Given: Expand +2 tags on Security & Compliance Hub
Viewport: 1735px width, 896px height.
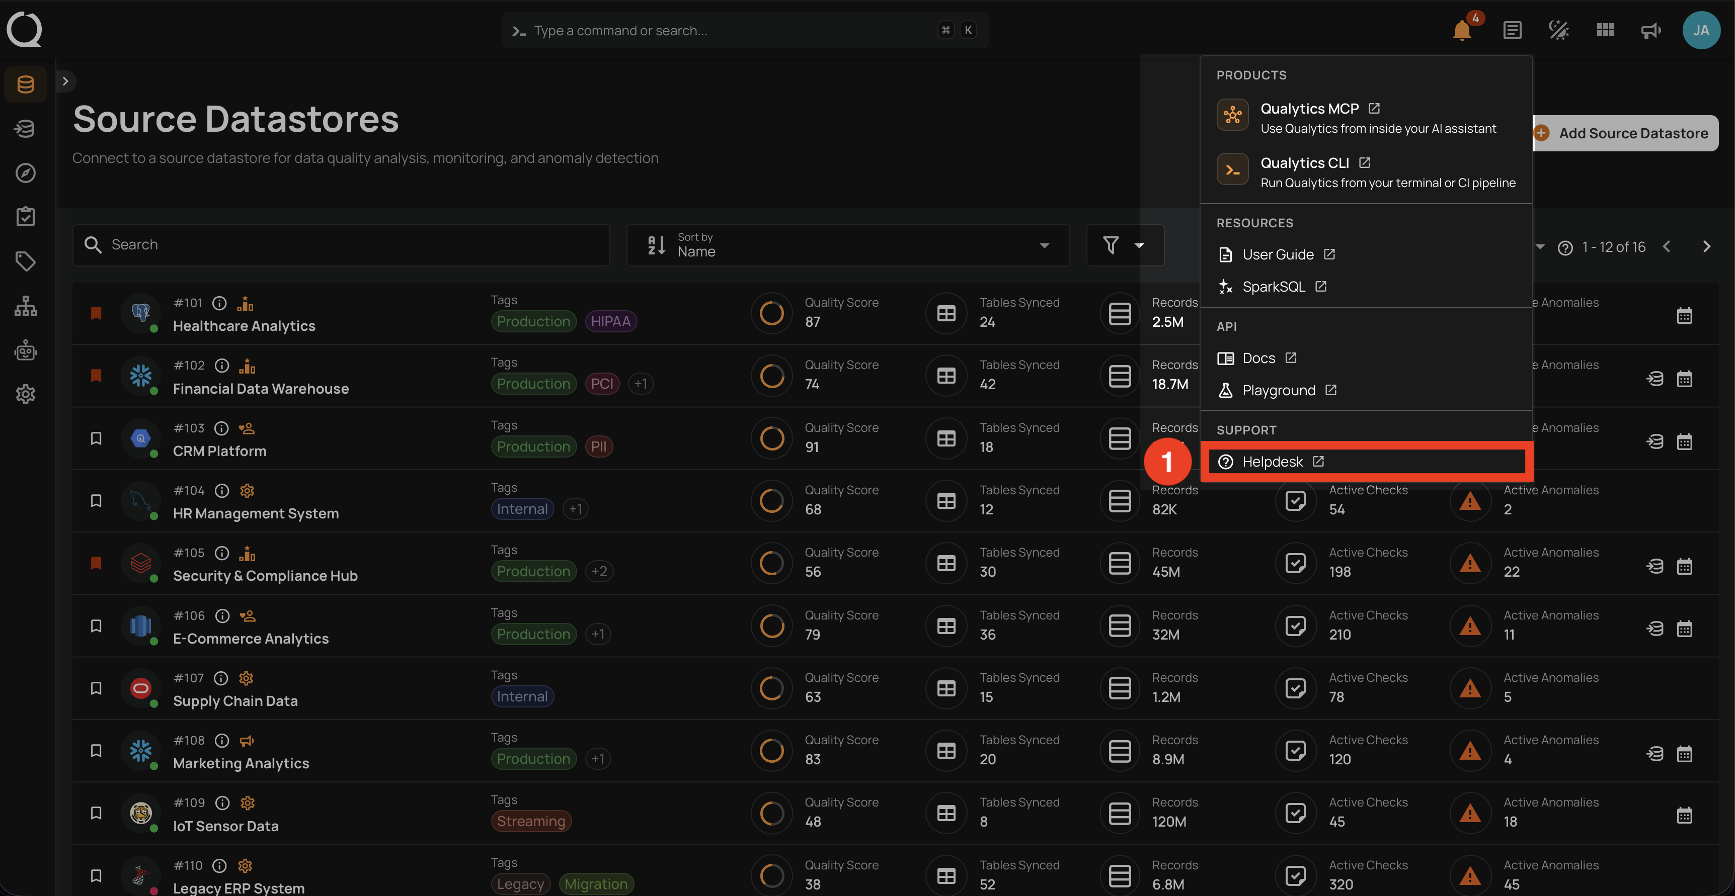Looking at the screenshot, I should point(599,572).
